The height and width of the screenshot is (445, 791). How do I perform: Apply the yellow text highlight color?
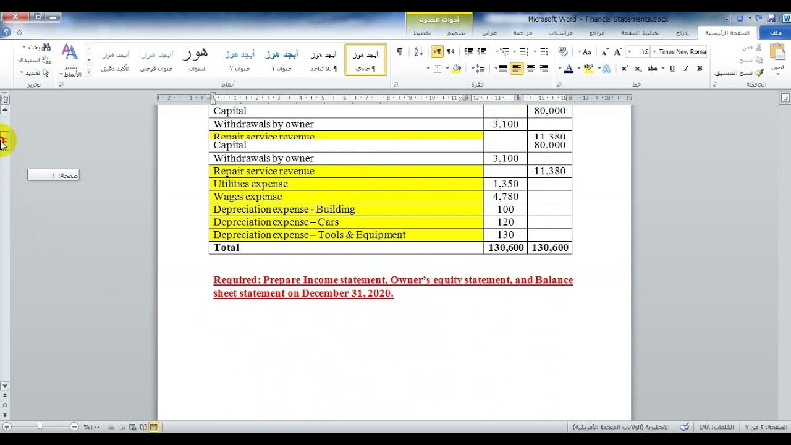(587, 69)
